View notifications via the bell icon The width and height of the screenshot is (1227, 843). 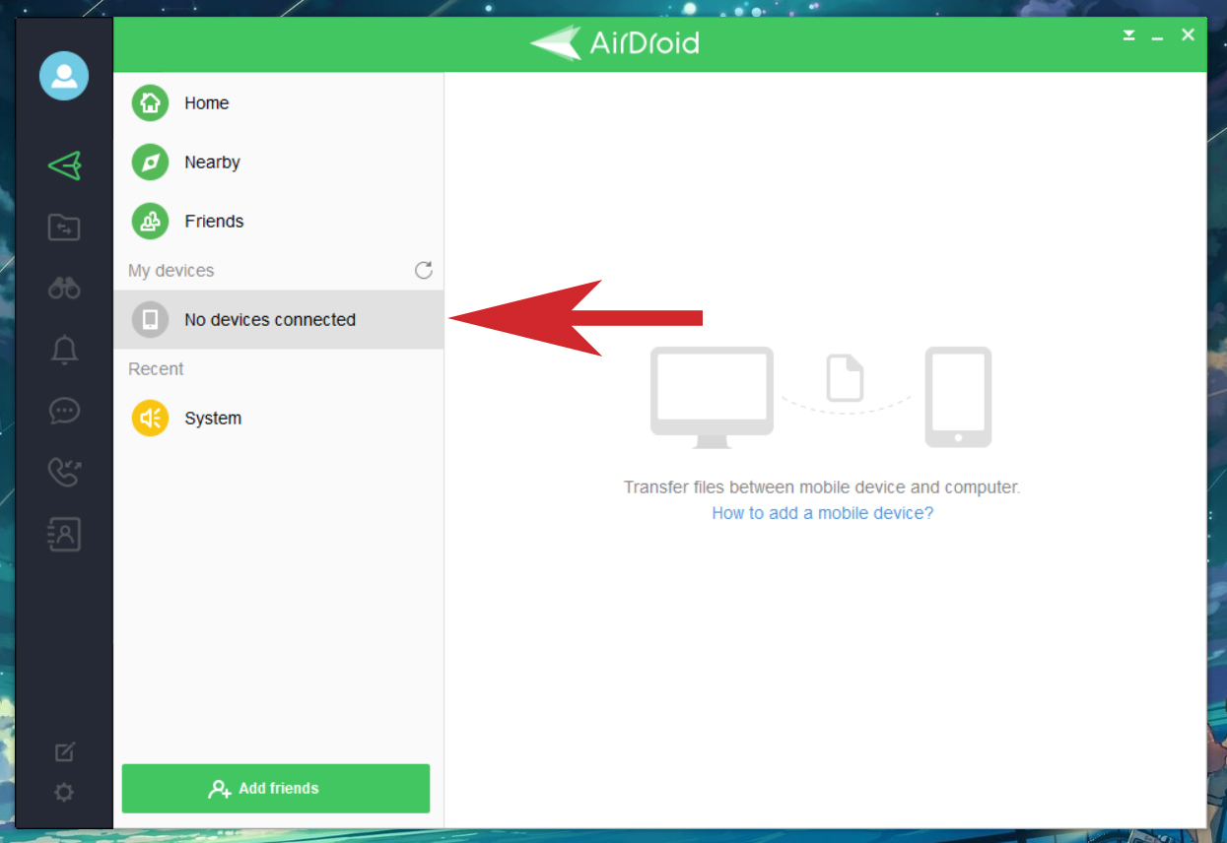pyautogui.click(x=63, y=350)
